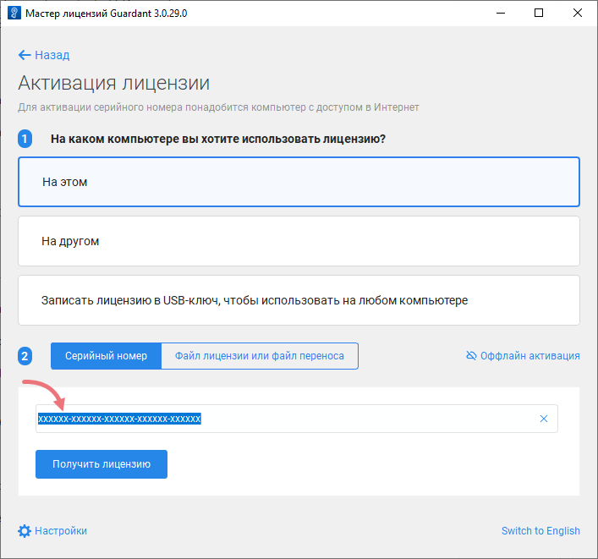Screen dimensions: 598x559
Task: Click the question about which computer
Action: coord(218,139)
